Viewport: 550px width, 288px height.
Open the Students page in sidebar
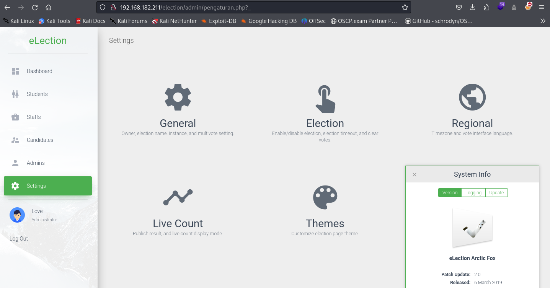37,94
